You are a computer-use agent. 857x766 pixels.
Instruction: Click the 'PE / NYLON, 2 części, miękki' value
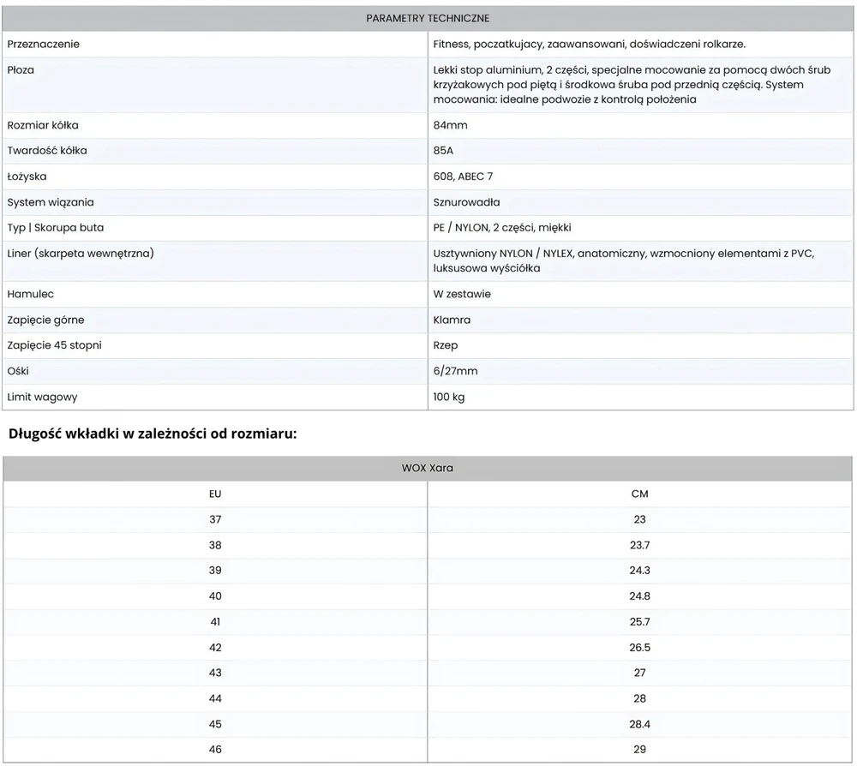501,227
